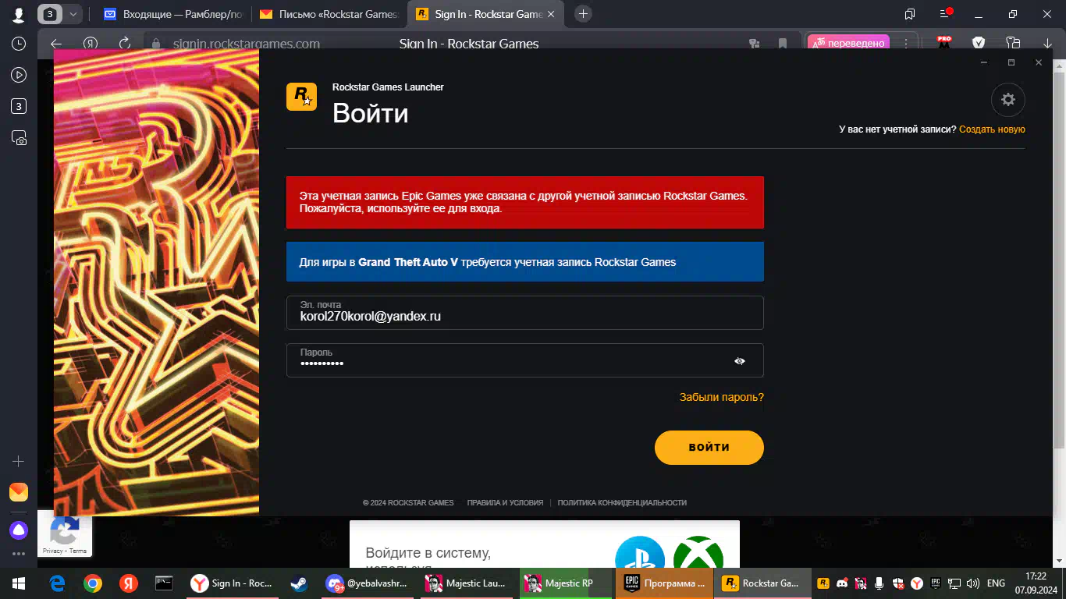
Task: Click the Пароль password field
Action: (x=525, y=360)
